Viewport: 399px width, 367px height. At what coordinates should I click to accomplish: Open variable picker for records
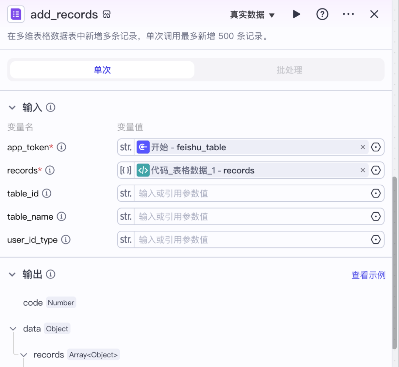pos(376,170)
